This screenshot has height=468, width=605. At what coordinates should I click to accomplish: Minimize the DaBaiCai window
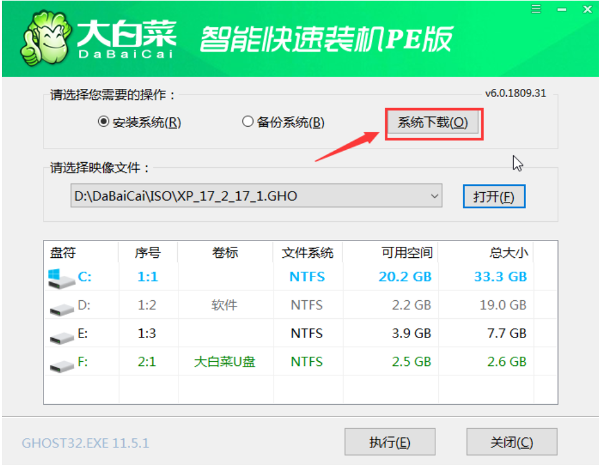coord(562,9)
